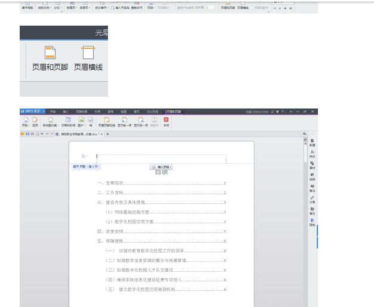
Task: Click 章节导航 icon in top toolbar strip
Action: [x=27, y=6]
